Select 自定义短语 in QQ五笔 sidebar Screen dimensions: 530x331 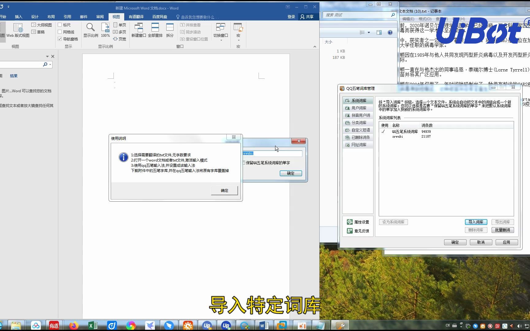(358, 130)
